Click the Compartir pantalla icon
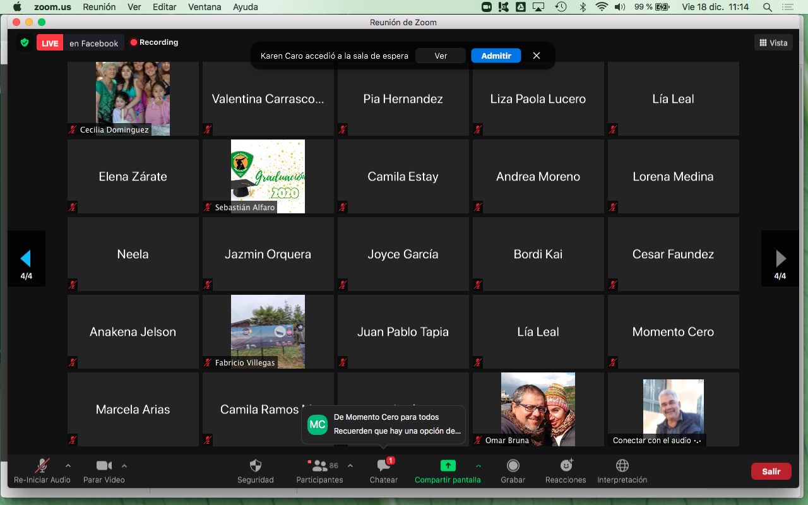This screenshot has height=505, width=808. click(448, 466)
